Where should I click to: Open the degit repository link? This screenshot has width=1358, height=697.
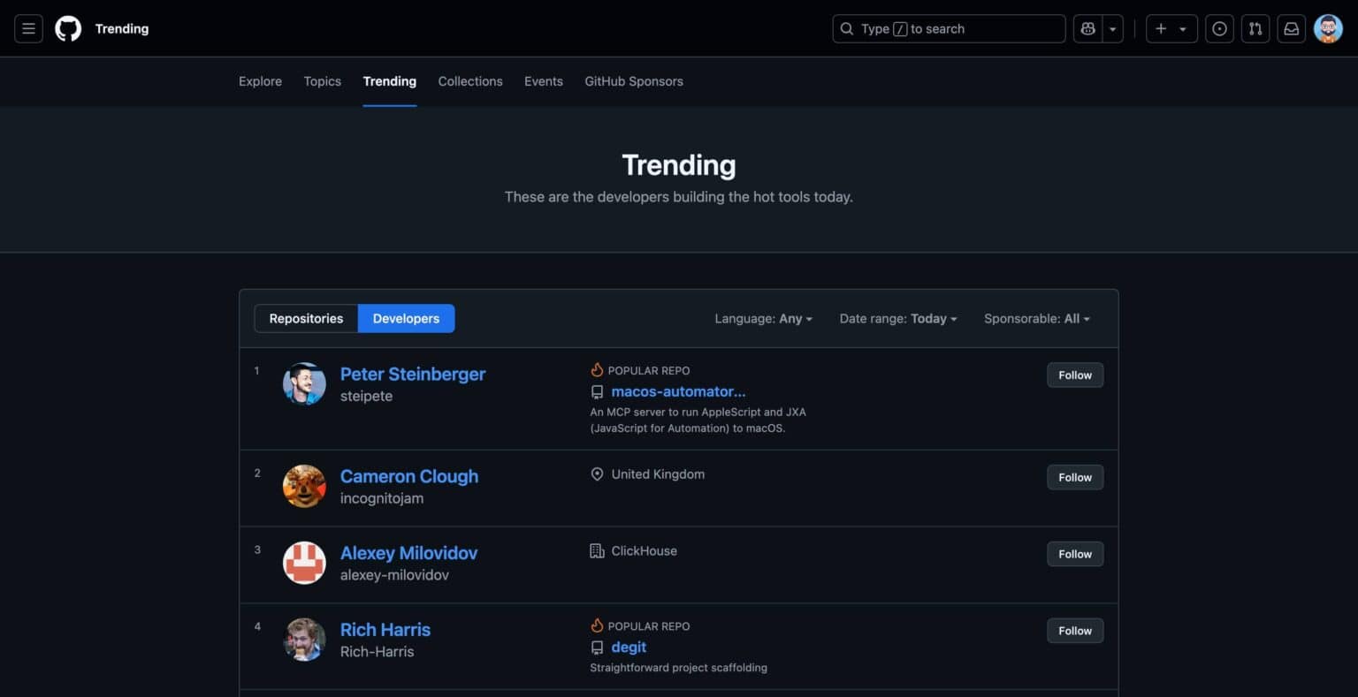point(629,647)
